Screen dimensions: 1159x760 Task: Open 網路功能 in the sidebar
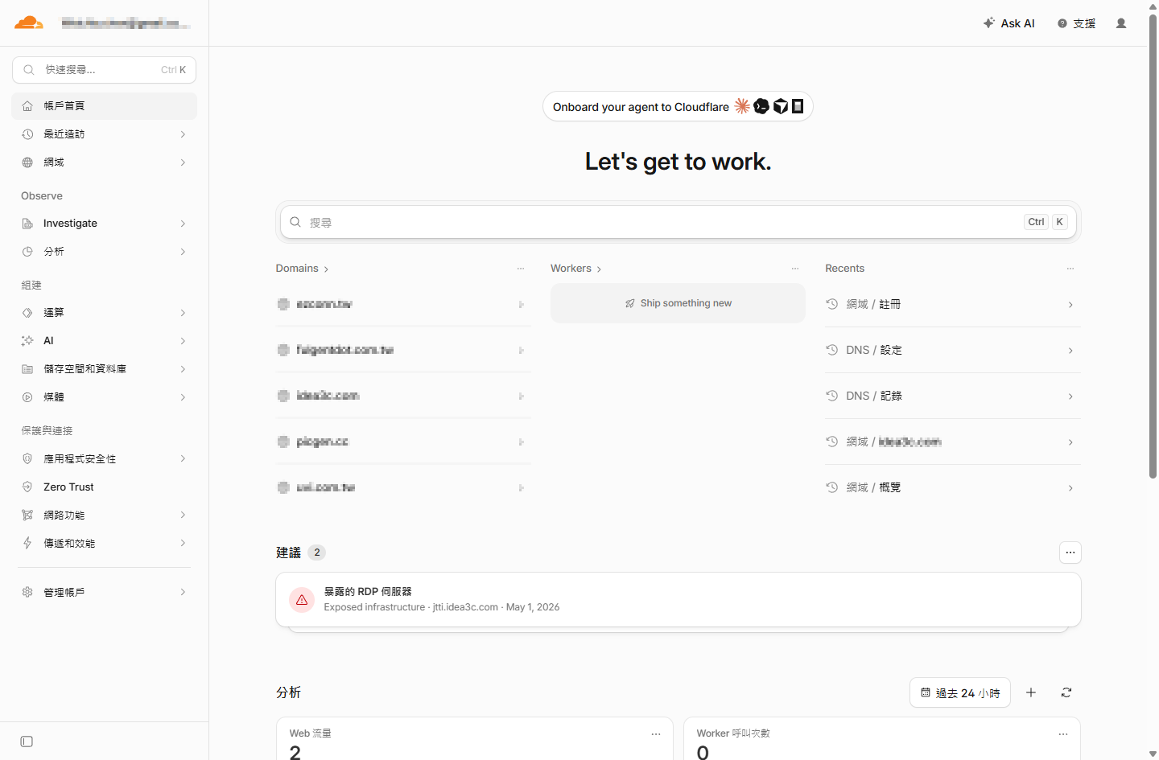[105, 516]
